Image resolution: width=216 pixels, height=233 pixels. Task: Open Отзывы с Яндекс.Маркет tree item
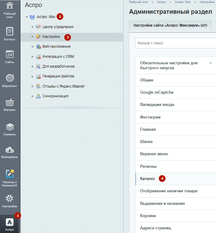click(x=64, y=86)
